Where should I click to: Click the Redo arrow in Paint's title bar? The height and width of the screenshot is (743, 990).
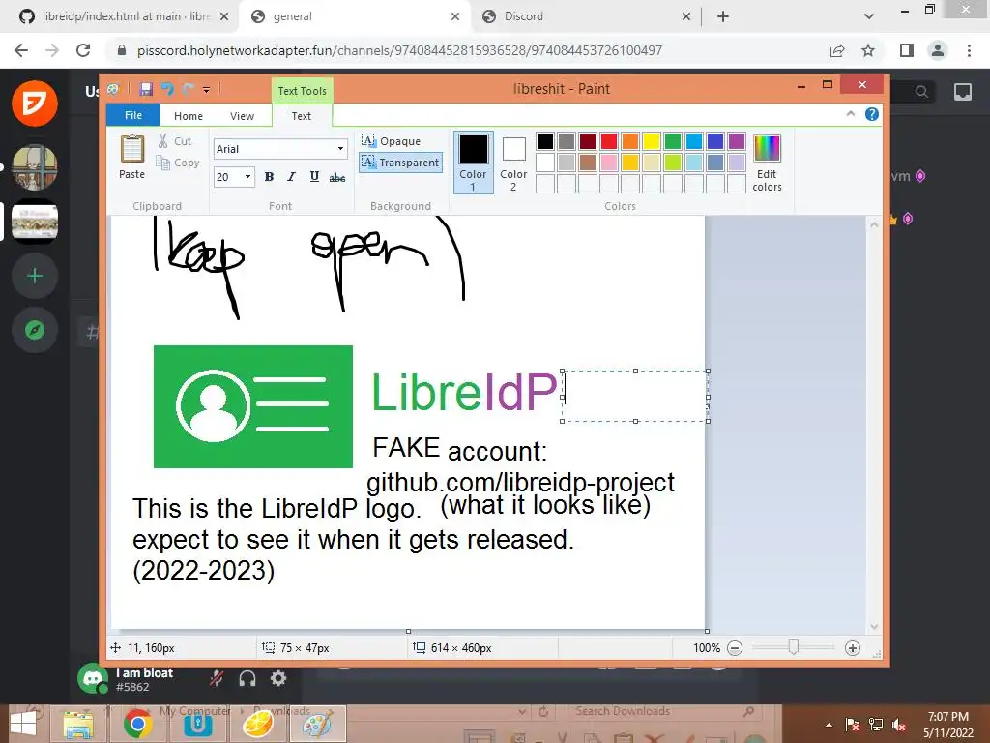click(x=189, y=89)
